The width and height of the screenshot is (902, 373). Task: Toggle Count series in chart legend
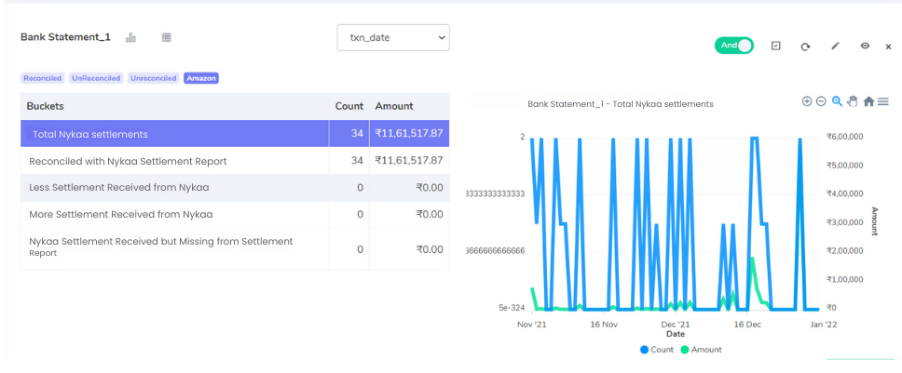[x=656, y=350]
